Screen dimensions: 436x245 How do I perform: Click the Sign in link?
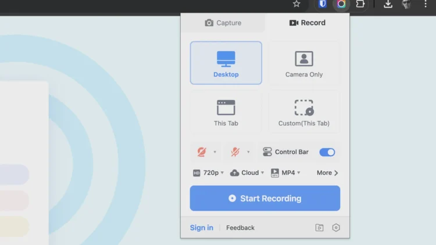pos(201,228)
